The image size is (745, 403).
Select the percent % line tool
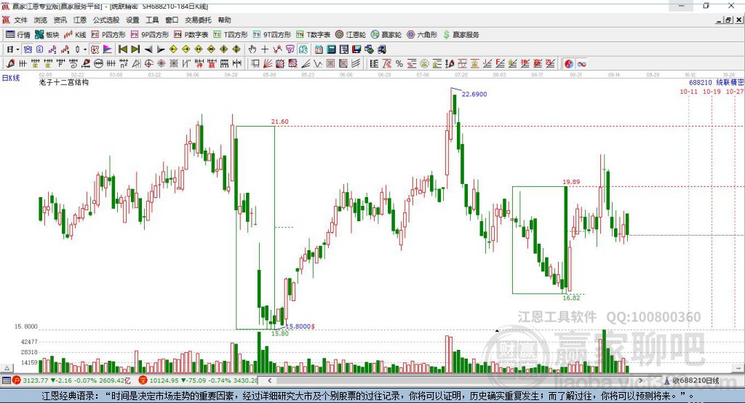point(399,64)
